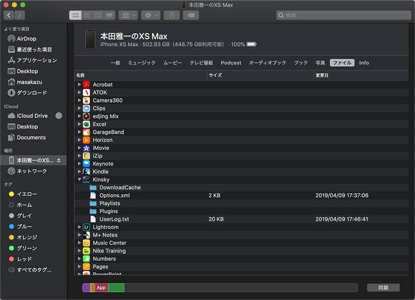Screen dimensions: 415x300
Task: Open the group-by arrangement dropdown
Action: (x=128, y=15)
